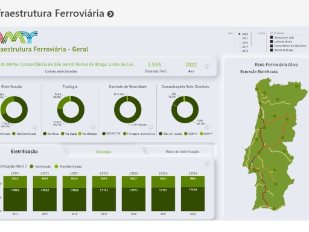The width and height of the screenshot is (309, 232).
Task: Click the 2016 bar in the chart
Action: tap(15, 193)
